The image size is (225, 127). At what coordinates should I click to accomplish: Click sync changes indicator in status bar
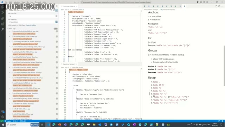16,121
